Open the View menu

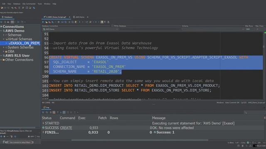(x=9, y=4)
